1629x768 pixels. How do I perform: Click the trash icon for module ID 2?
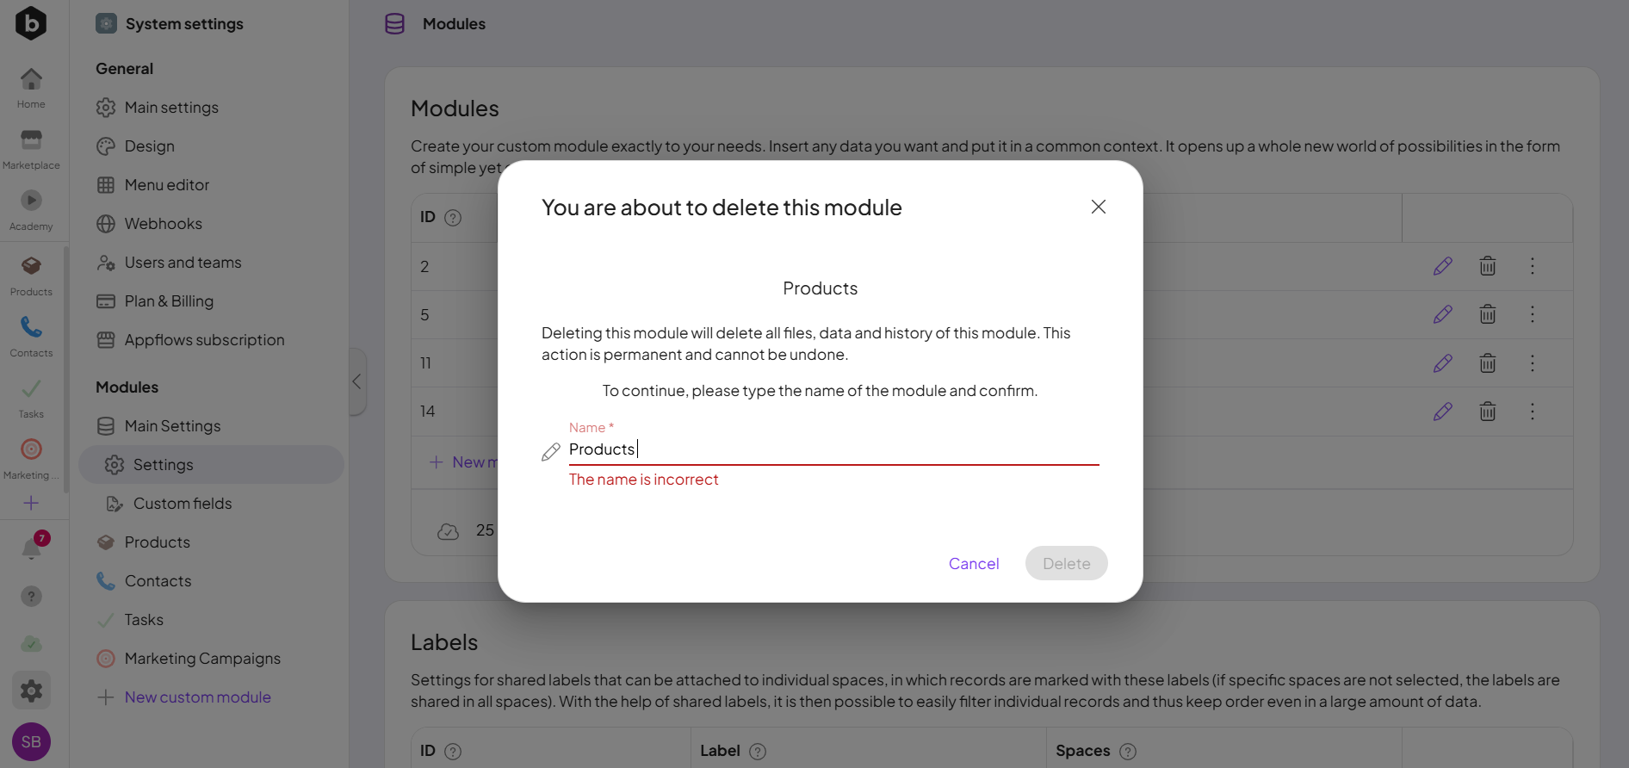click(x=1487, y=266)
